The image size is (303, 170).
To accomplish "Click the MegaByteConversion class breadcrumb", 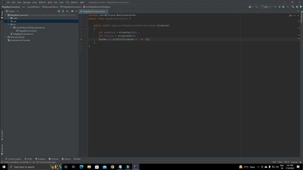I will click(x=71, y=7).
